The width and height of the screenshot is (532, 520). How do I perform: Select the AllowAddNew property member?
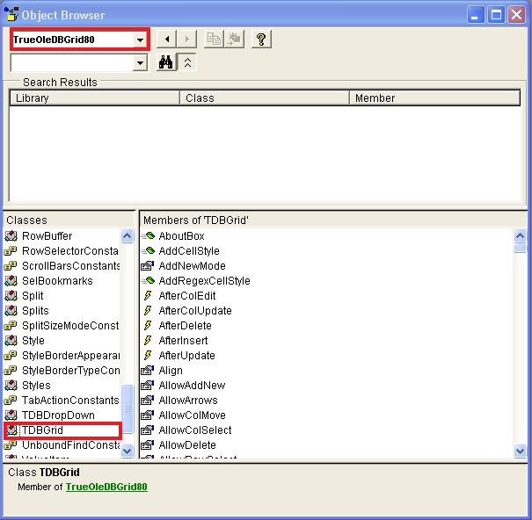192,386
